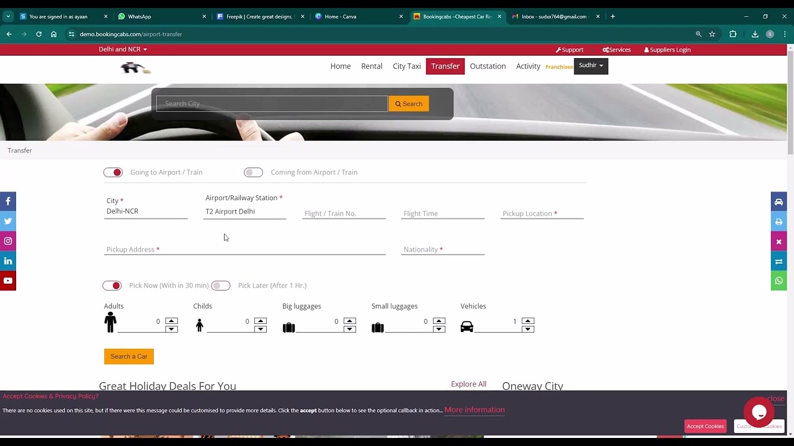
Task: Open browser downloads icon
Action: [755, 34]
